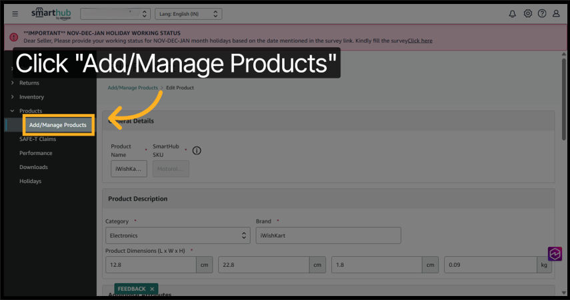Open SAFE-T Claims in sidebar

tap(37, 139)
